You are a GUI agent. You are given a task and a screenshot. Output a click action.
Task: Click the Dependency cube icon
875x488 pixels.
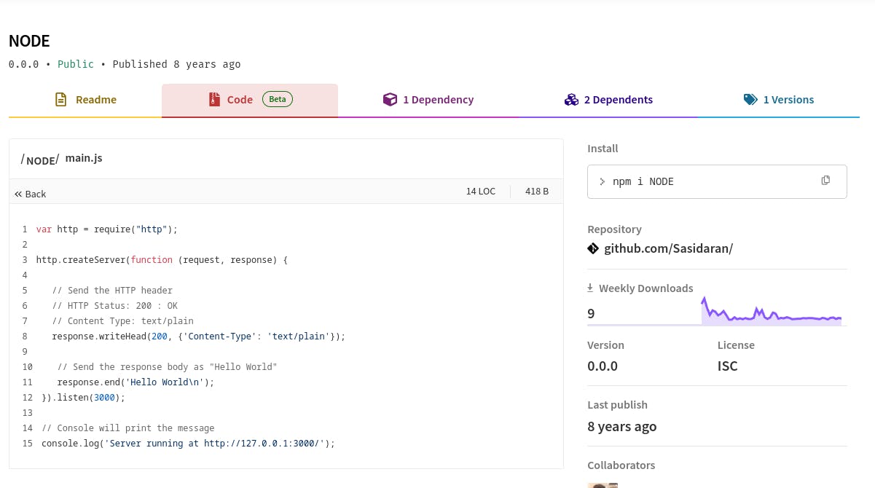[x=391, y=100]
